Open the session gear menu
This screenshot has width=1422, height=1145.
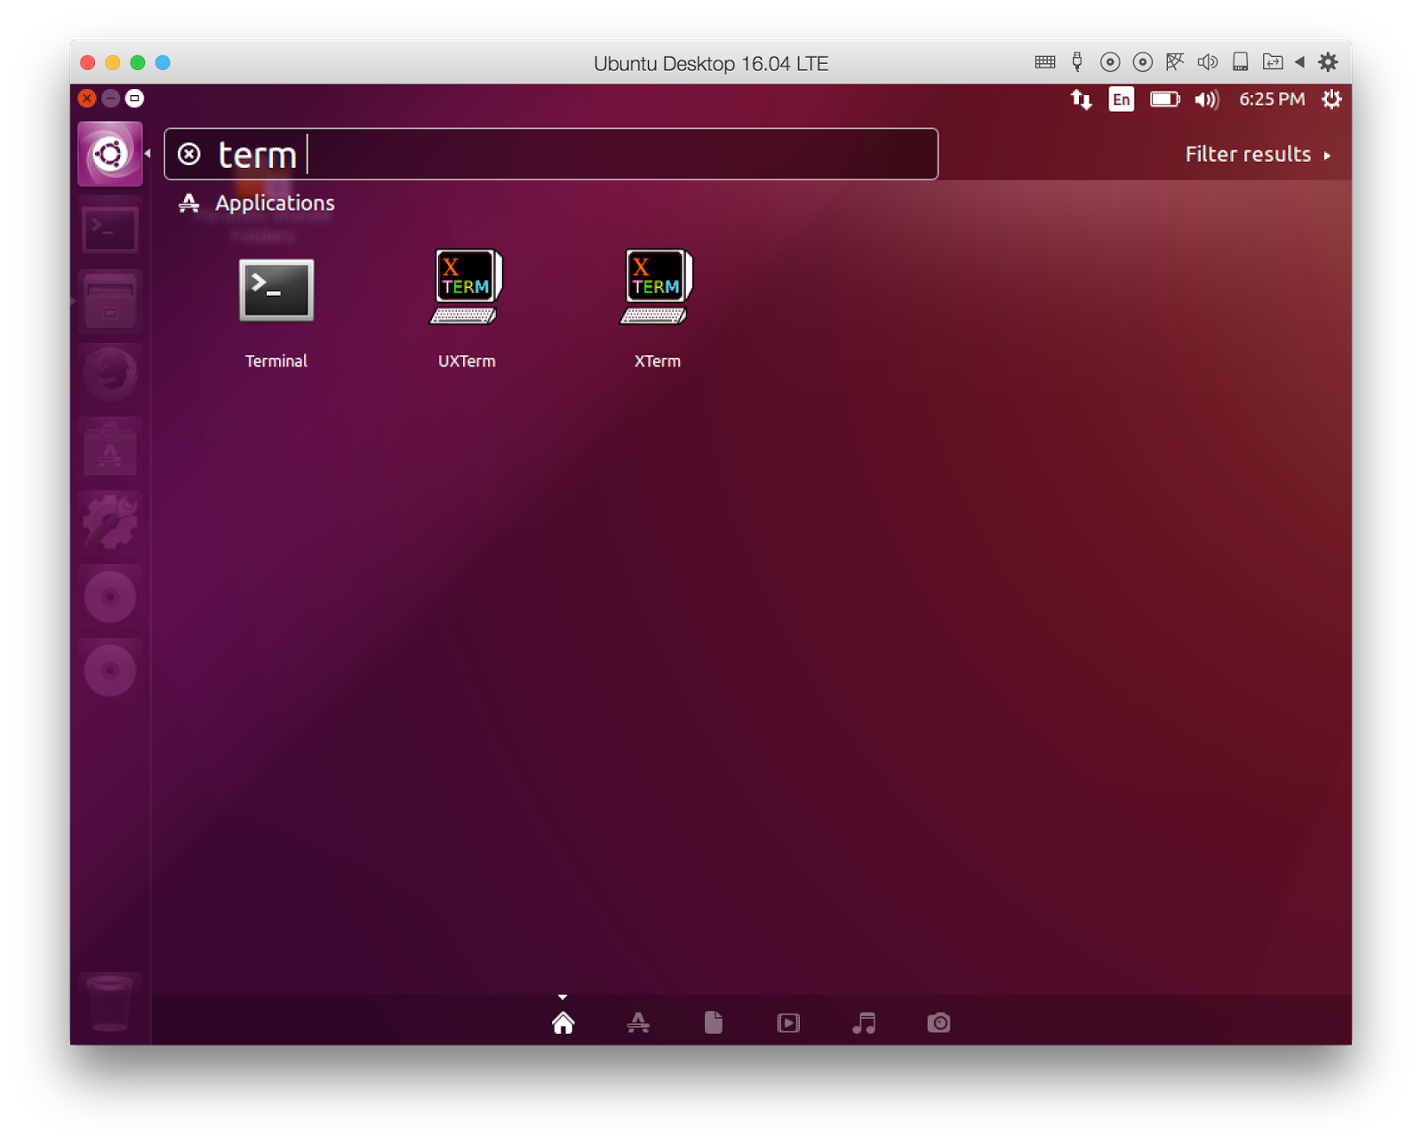[1330, 99]
